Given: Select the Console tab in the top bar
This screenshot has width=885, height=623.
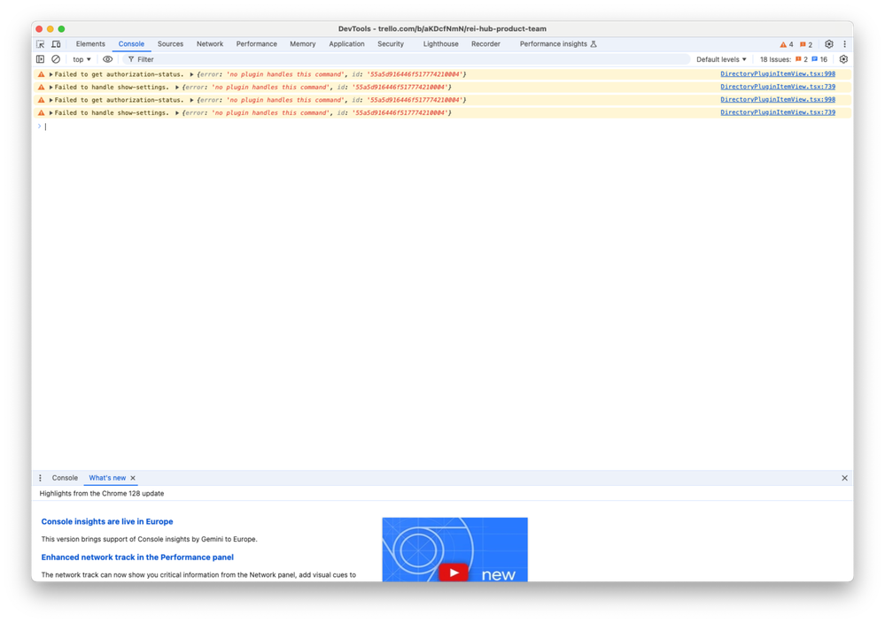Looking at the screenshot, I should coord(131,44).
